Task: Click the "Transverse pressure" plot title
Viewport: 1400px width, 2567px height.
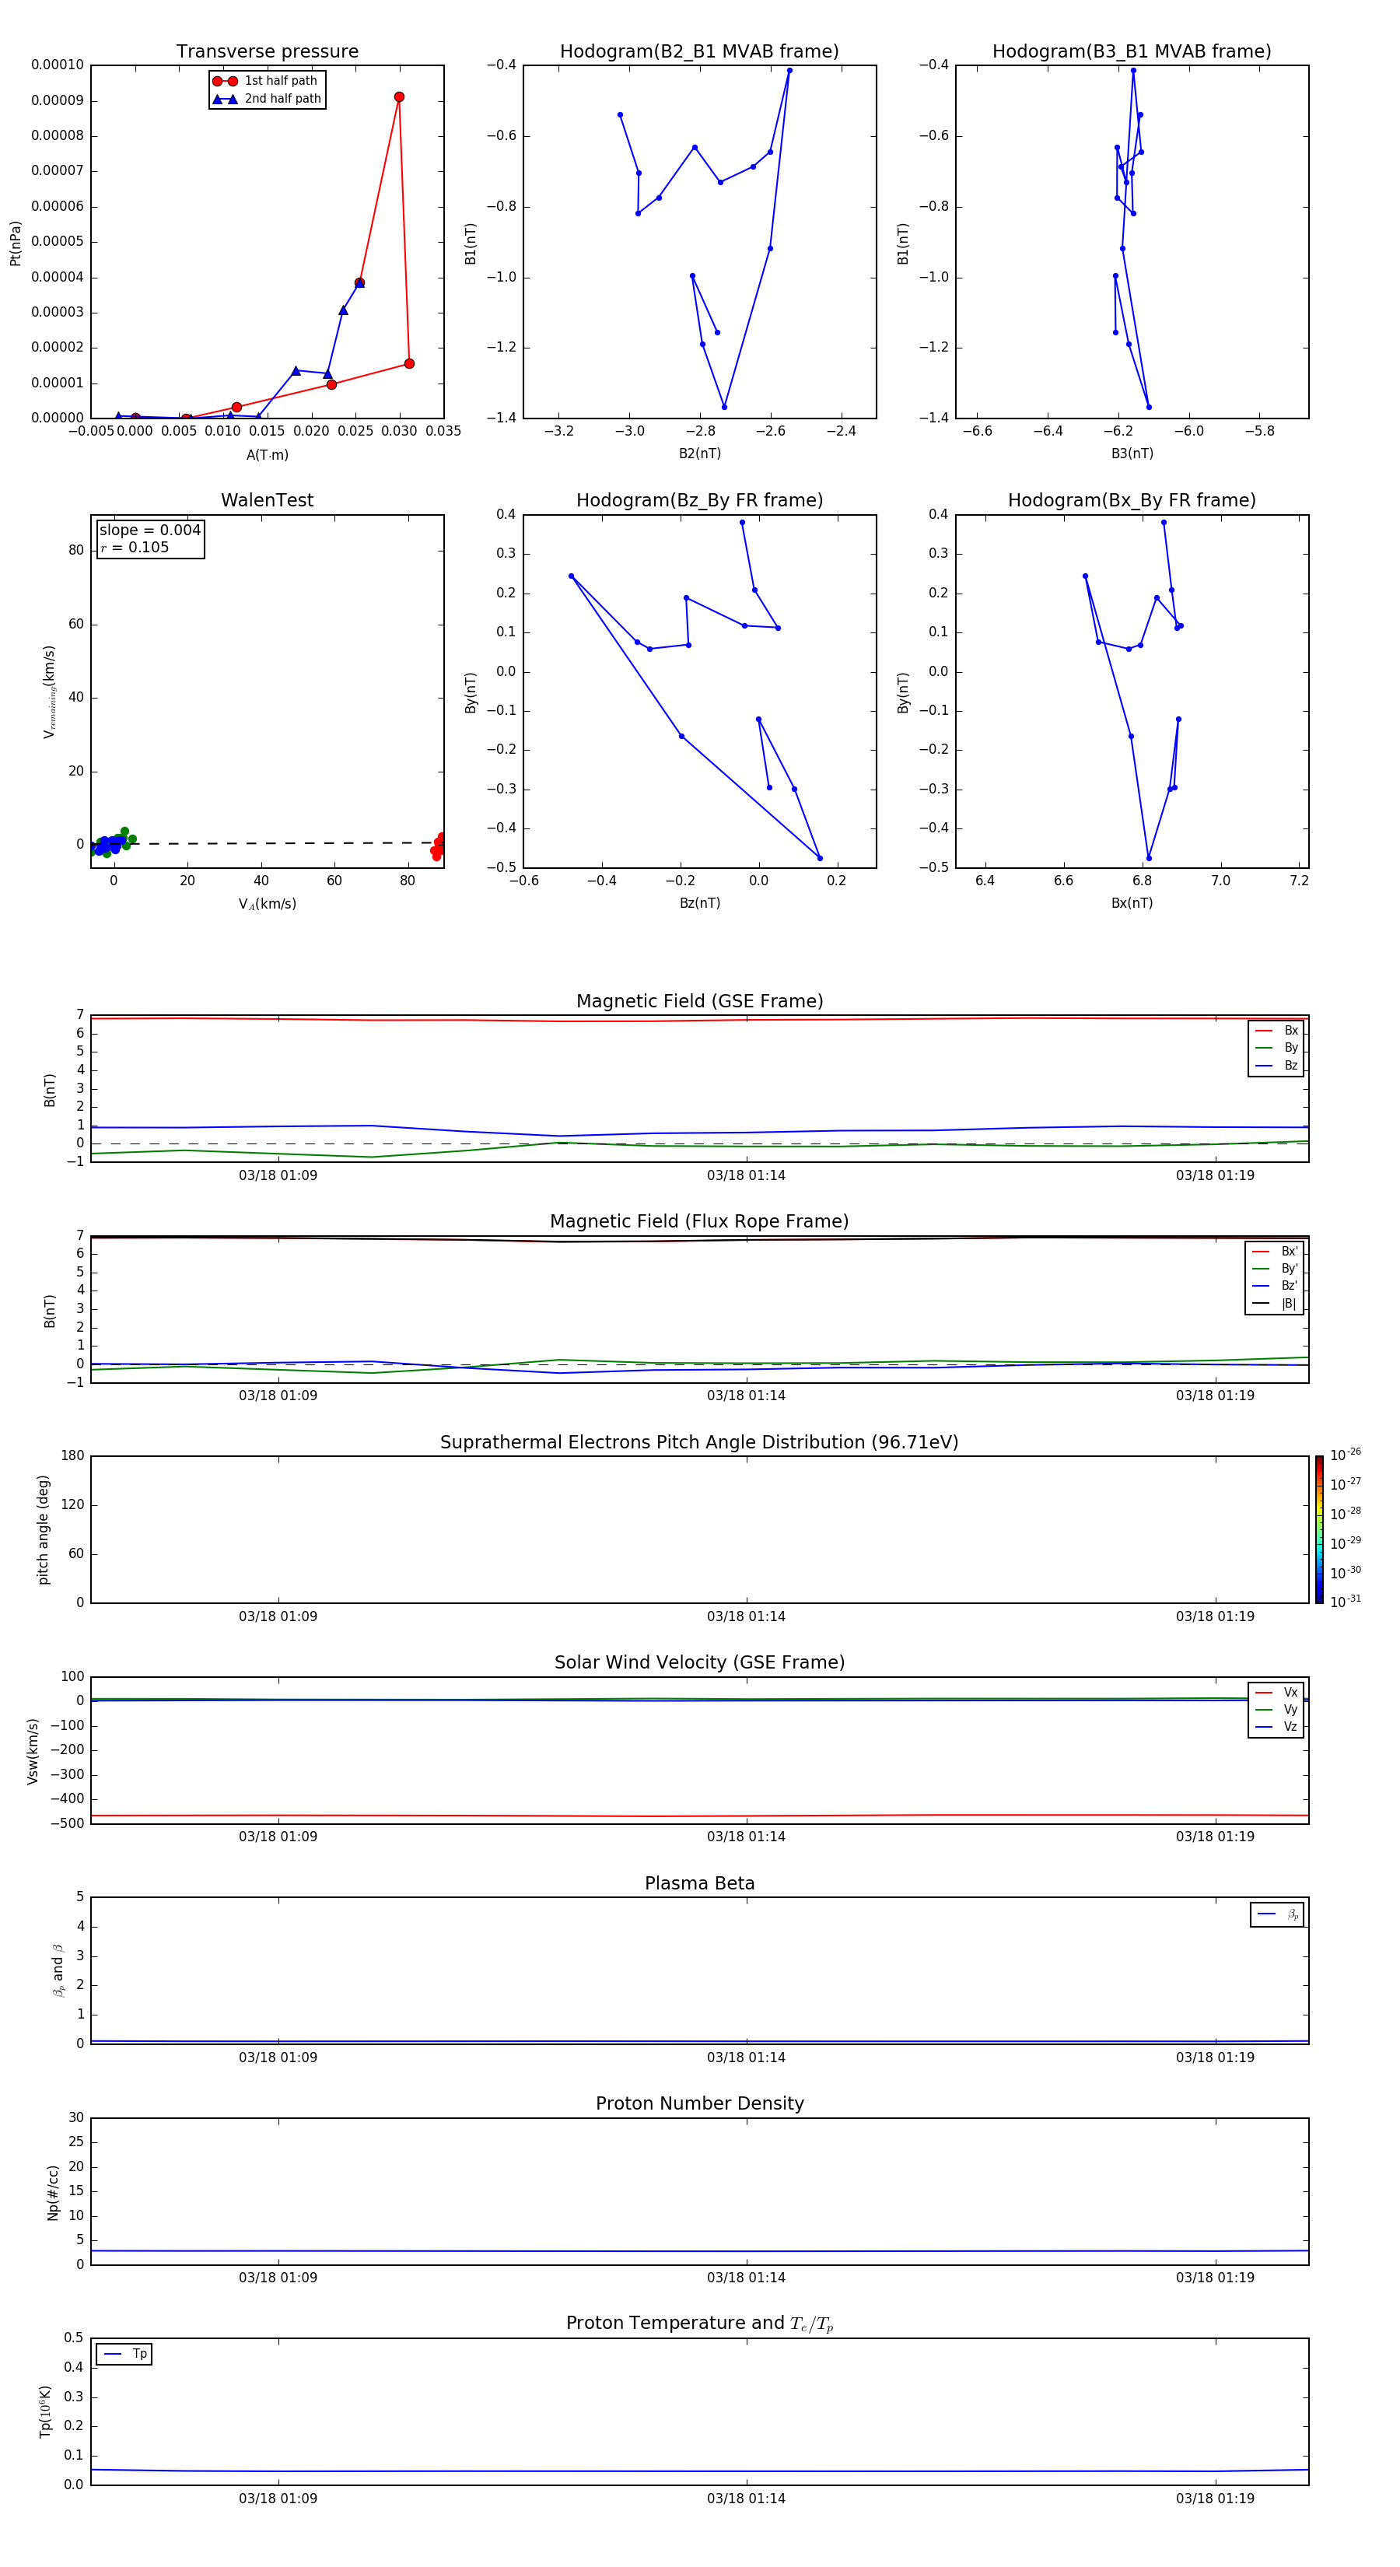Action: [x=267, y=52]
